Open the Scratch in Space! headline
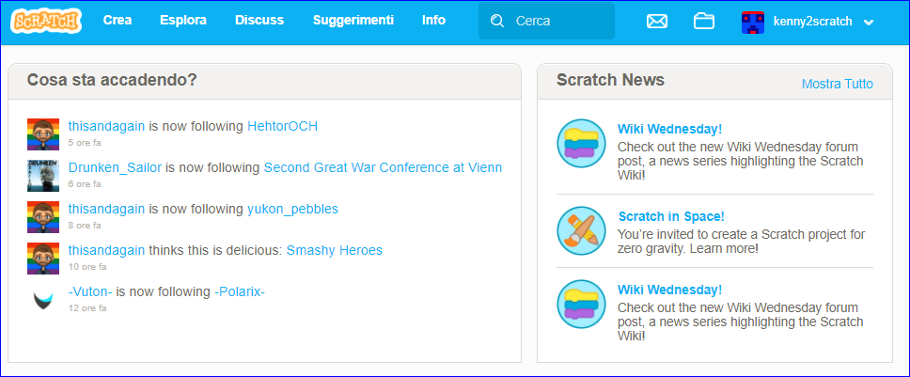The image size is (910, 377). click(x=671, y=217)
